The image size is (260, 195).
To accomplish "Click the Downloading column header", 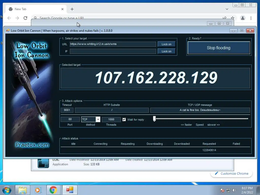I will tap(155, 144).
